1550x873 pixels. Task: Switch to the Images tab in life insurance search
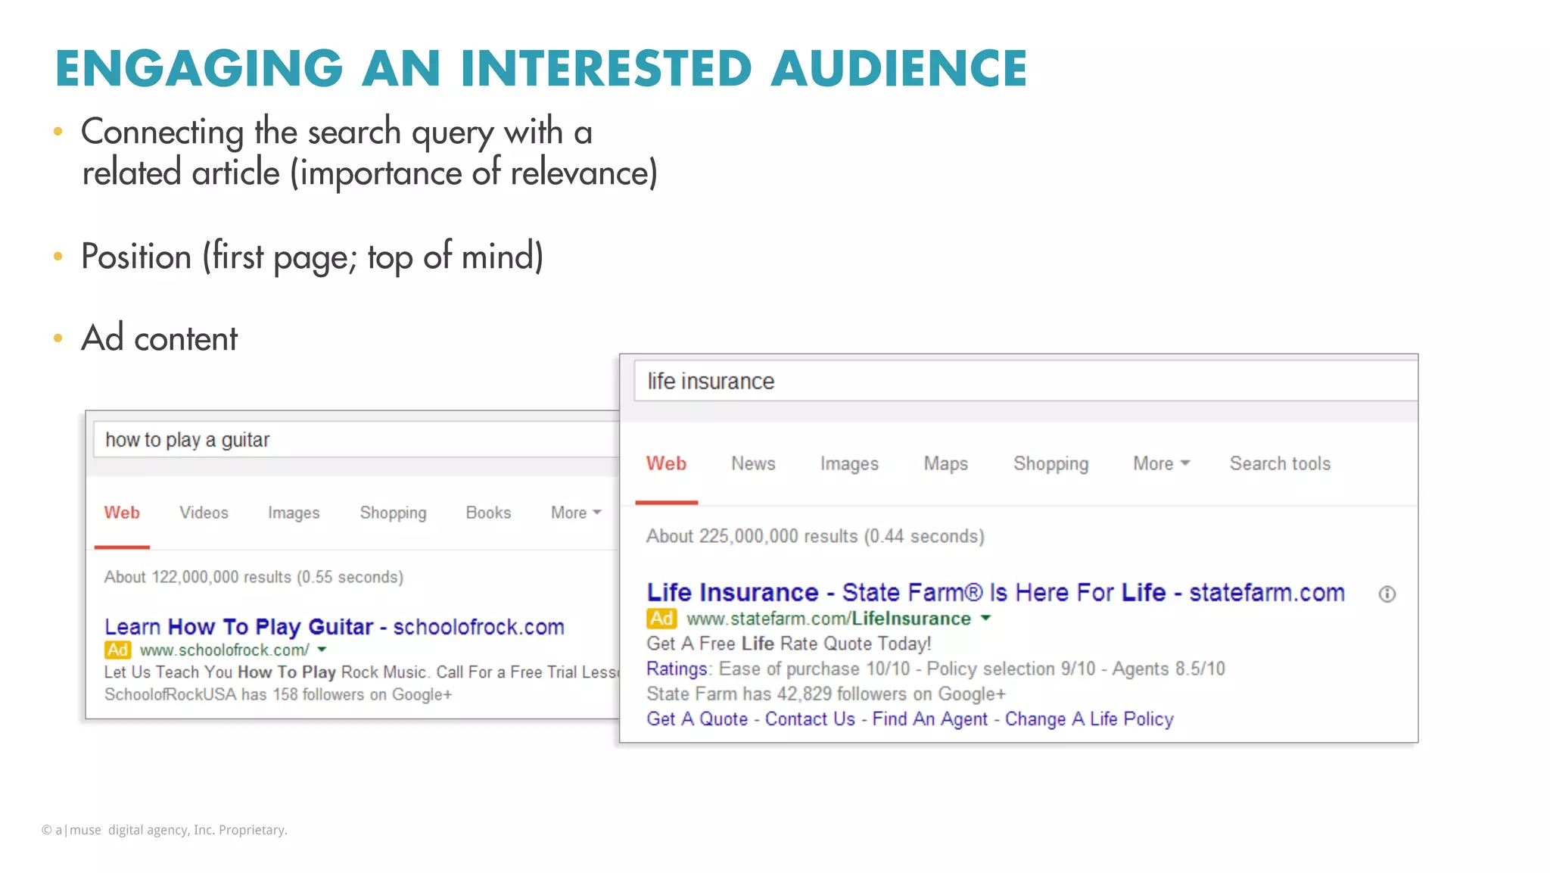[x=849, y=463]
